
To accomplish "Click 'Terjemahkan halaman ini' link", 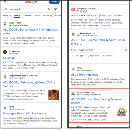I will pos(99,25).
